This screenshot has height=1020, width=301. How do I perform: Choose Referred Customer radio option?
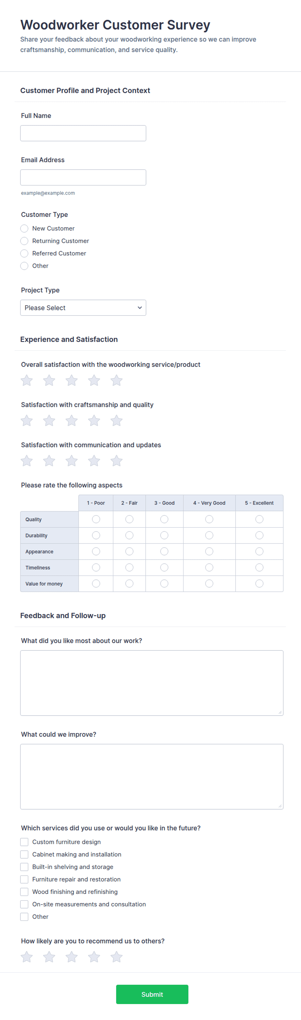24,254
